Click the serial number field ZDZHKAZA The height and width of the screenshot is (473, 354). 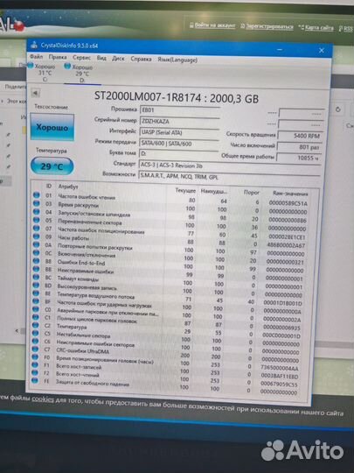[179, 122]
